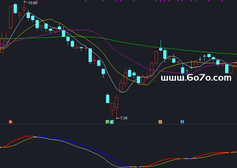Click the red candle at the 7.36 low
Viewport: 237px width, 168px height.
coord(116,102)
